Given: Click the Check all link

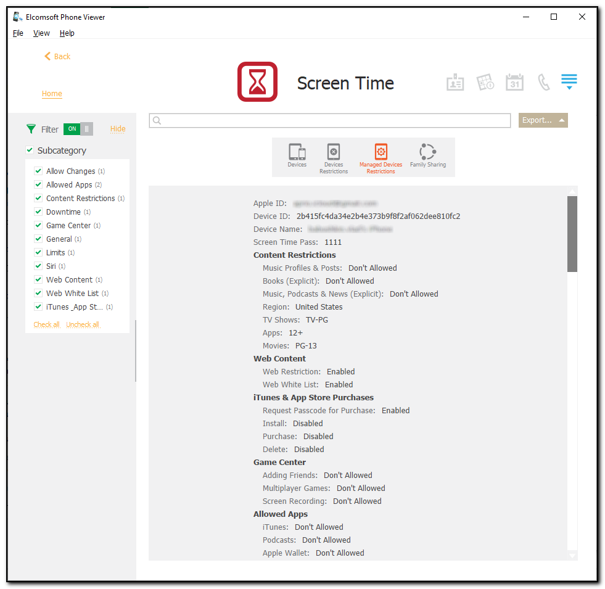Looking at the screenshot, I should pyautogui.click(x=46, y=324).
